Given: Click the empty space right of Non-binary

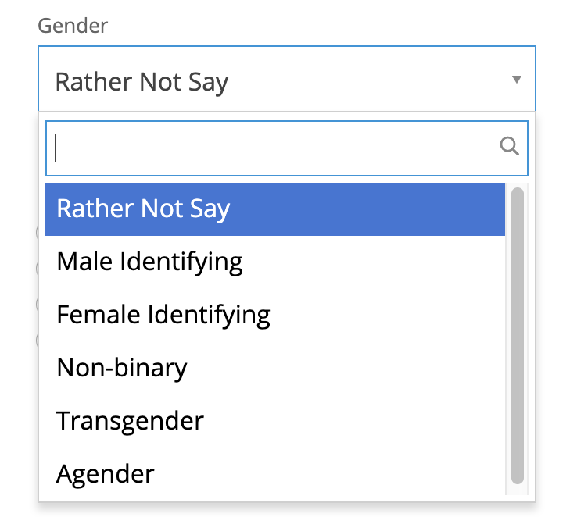Looking at the screenshot, I should [344, 367].
